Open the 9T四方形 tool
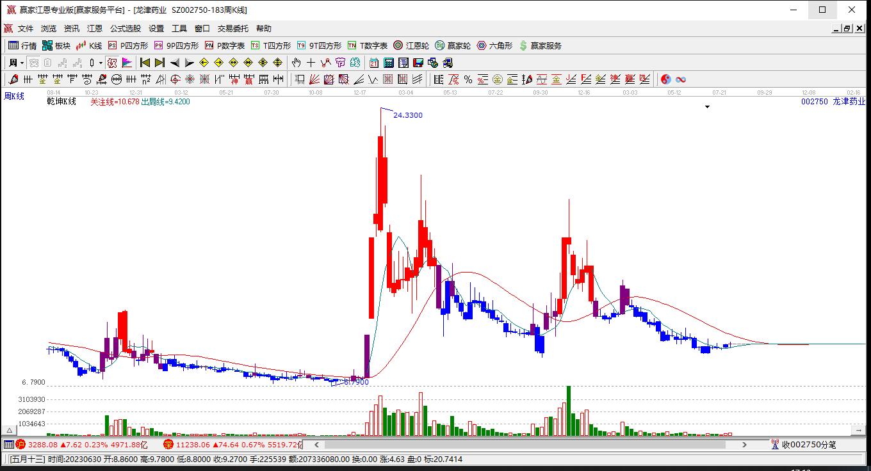 point(319,45)
